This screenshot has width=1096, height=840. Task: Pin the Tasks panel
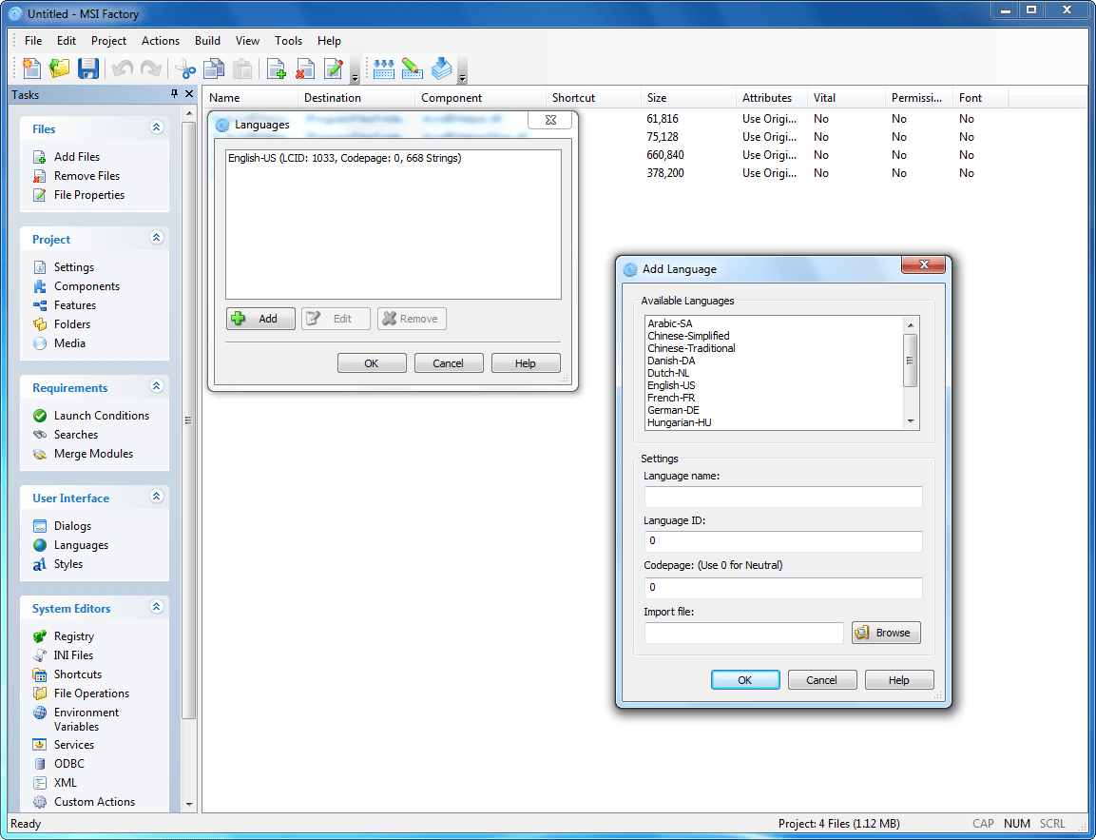click(x=174, y=94)
